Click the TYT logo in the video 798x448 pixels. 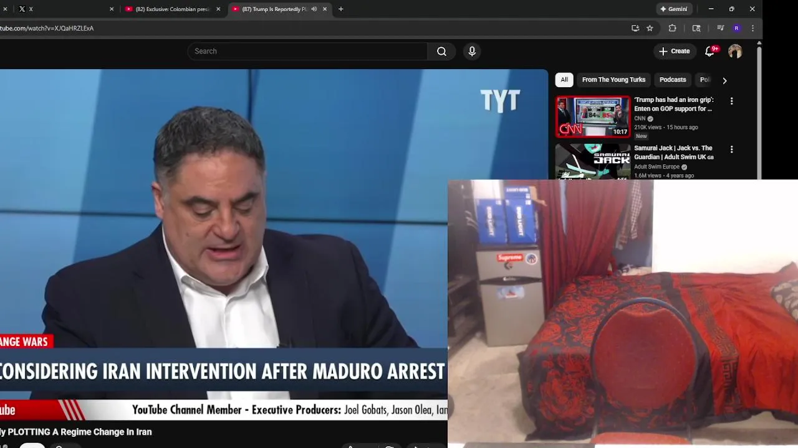(x=500, y=101)
